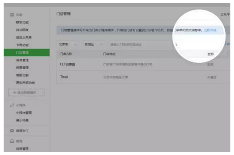Click the 门店管理 page title

click(64, 14)
